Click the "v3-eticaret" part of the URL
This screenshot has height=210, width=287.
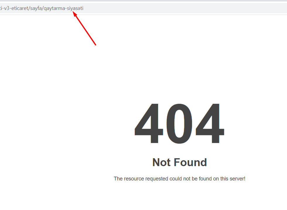pyautogui.click(x=16, y=8)
